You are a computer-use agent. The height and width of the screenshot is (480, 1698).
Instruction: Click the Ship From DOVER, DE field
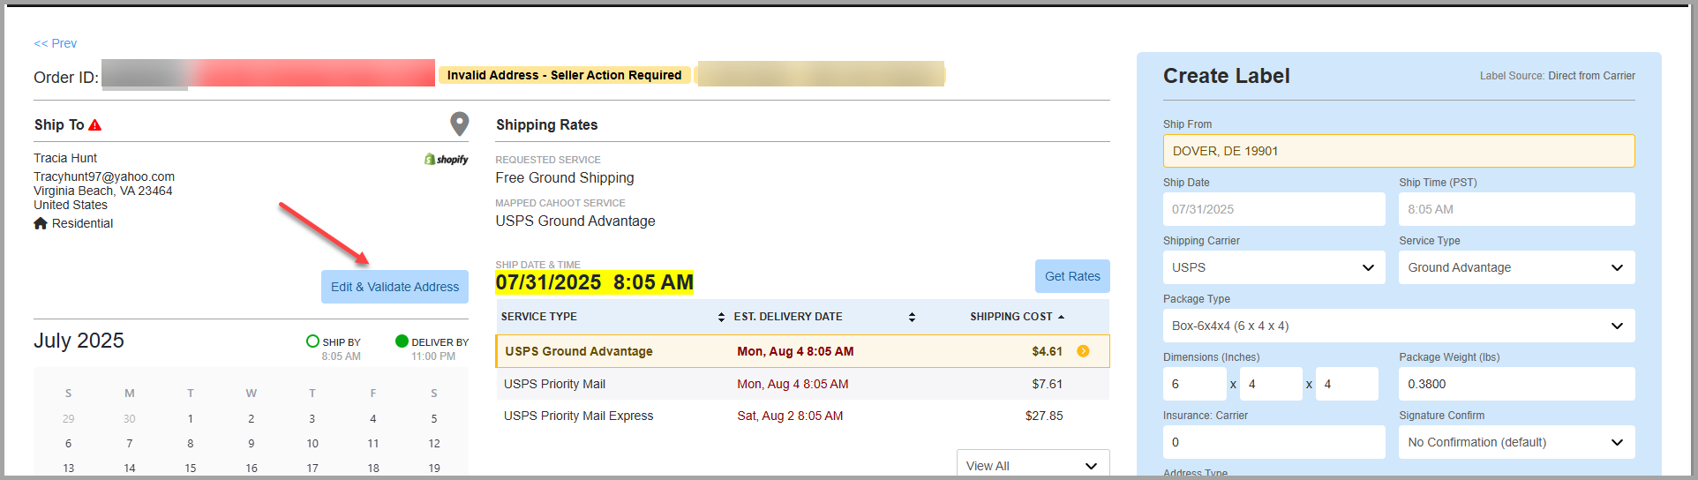coord(1399,151)
